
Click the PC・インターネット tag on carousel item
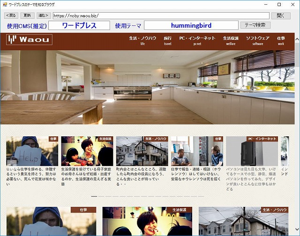point(262,139)
